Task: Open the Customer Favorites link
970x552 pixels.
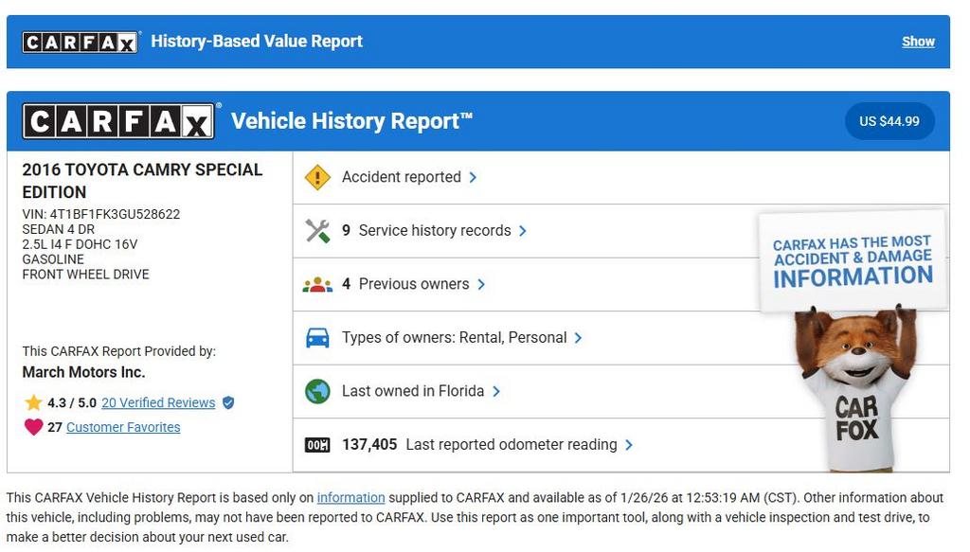Action: [x=123, y=427]
